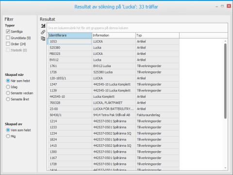The width and height of the screenshot is (233, 175).
Task: Select the Idag radio button
Action: pyautogui.click(x=8, y=87)
